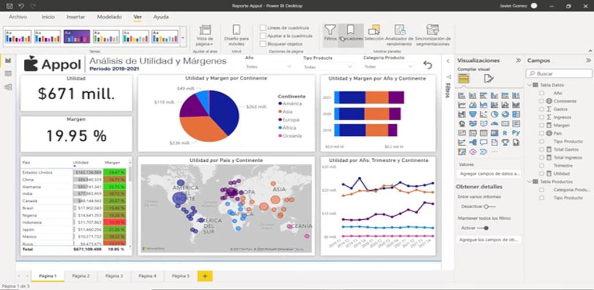
Task: Switch to Página 2 tab
Action: pos(81,276)
